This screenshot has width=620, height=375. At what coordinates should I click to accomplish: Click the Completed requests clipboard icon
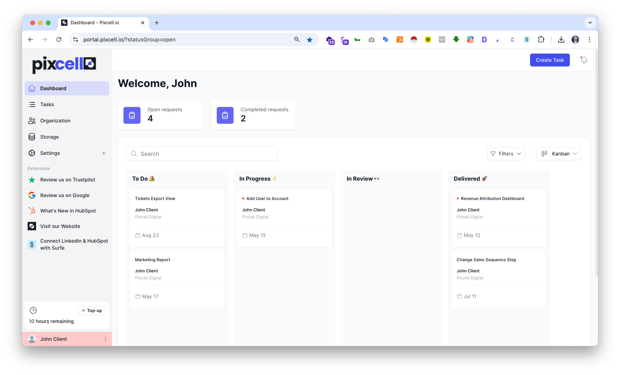[225, 115]
